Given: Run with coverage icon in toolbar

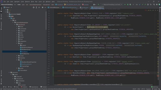Looking at the screenshot, I should point(130,4).
